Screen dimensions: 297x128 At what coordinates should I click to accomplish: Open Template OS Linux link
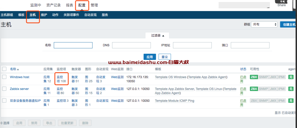click(x=209, y=89)
